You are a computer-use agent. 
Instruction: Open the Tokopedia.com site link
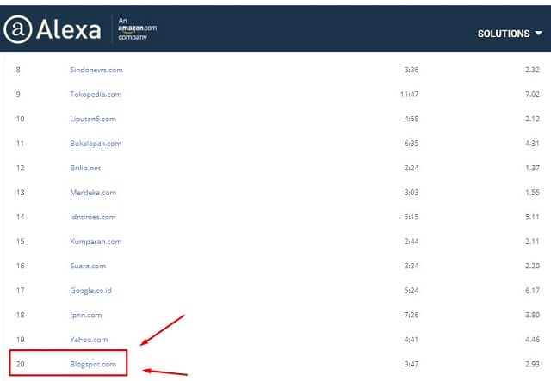tap(96, 94)
